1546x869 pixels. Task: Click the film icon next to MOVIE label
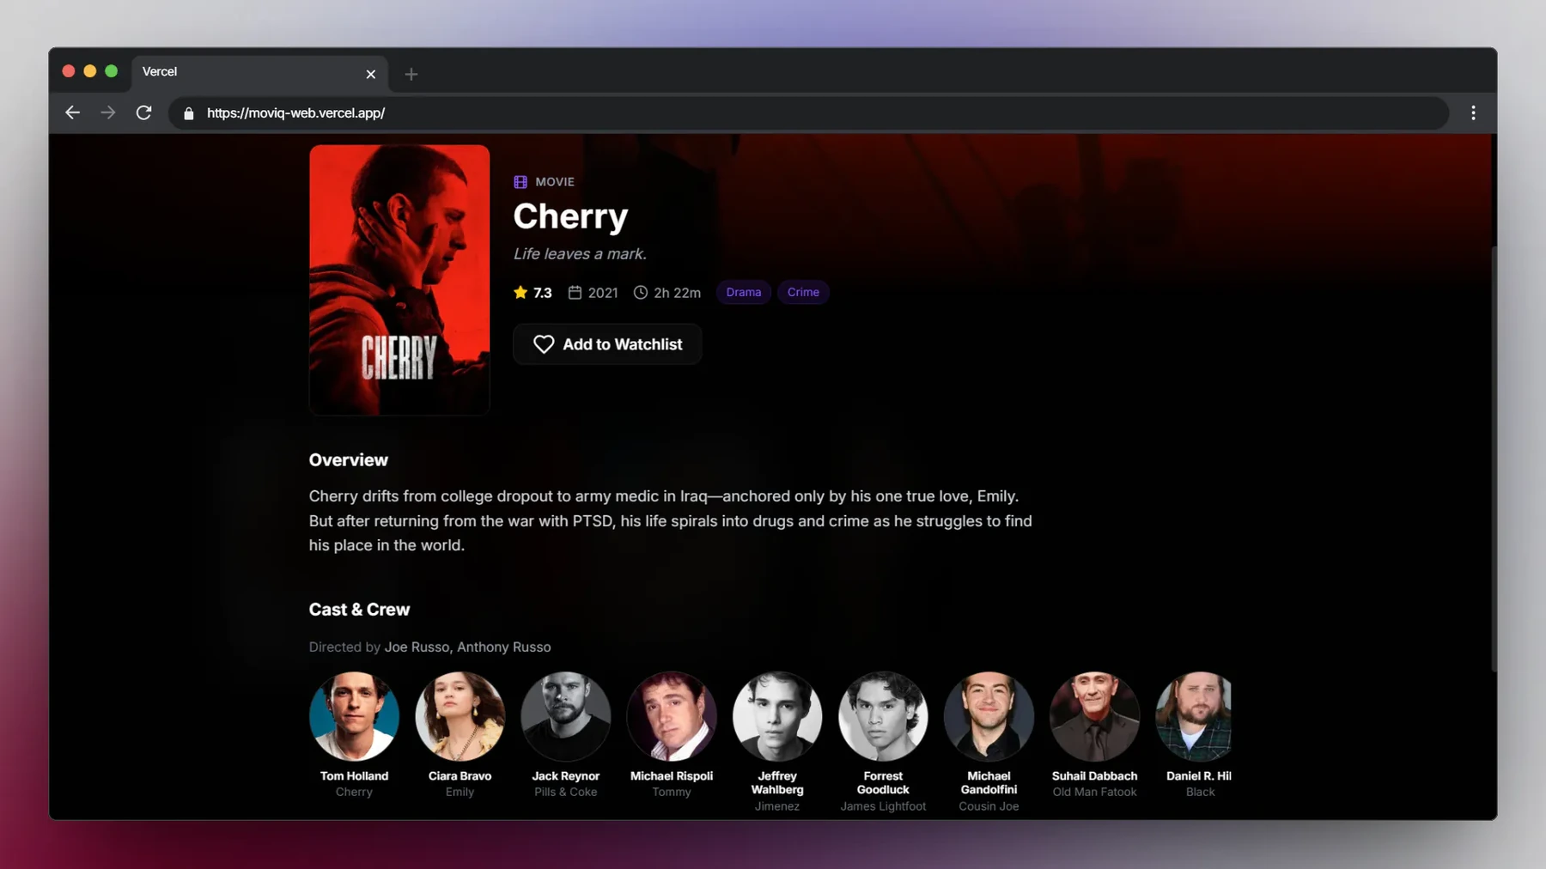coord(520,182)
